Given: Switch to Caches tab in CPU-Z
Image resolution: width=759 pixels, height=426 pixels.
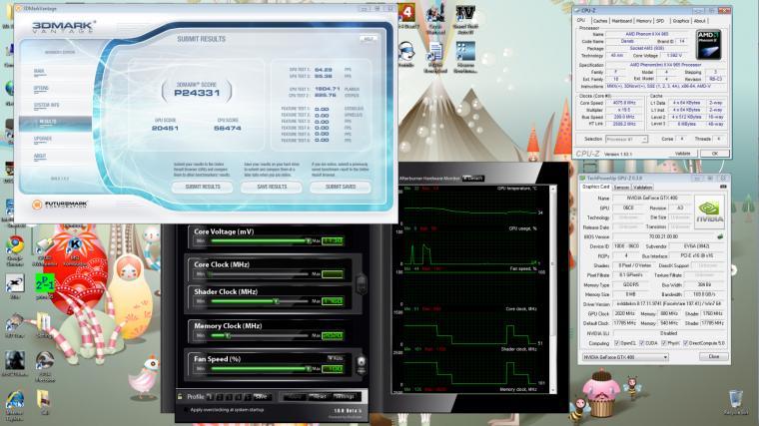Looking at the screenshot, I should point(600,21).
